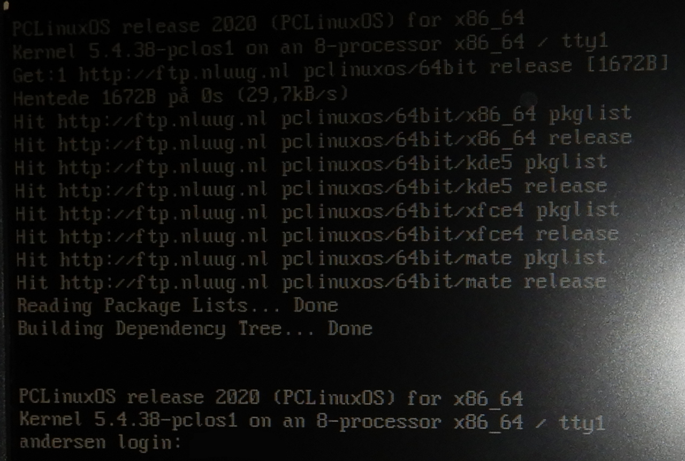Viewport: 685px width, 461px height.
Task: Click the Building Dependency Tree... Done text
Action: pos(195,329)
